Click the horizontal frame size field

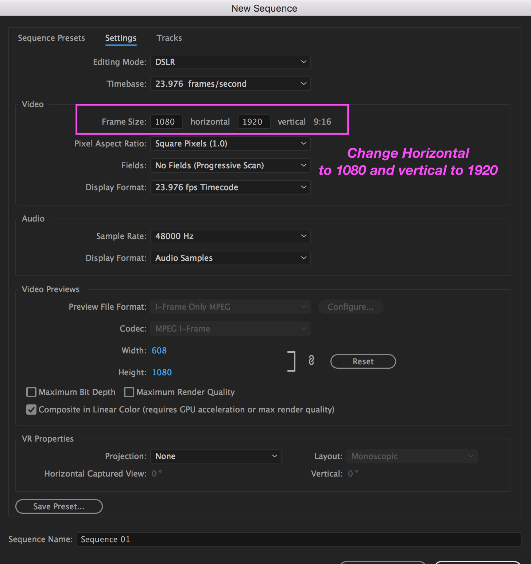[167, 122]
